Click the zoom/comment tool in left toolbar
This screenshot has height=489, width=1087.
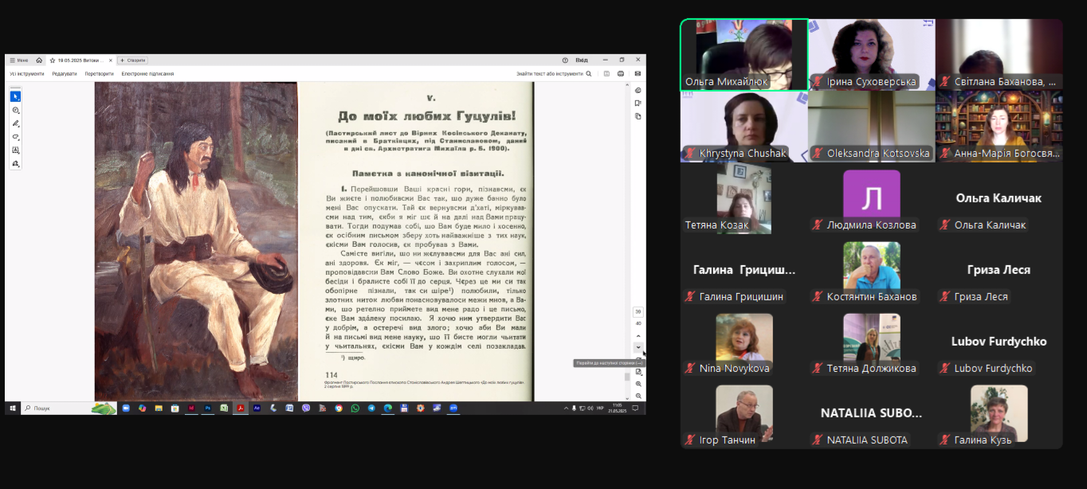click(x=15, y=110)
